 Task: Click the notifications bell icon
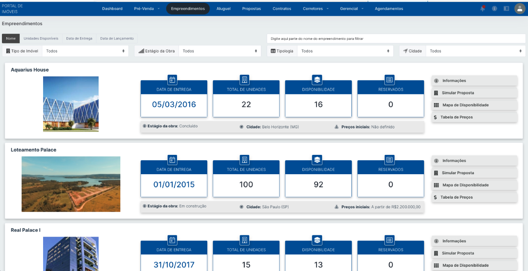[x=483, y=9]
